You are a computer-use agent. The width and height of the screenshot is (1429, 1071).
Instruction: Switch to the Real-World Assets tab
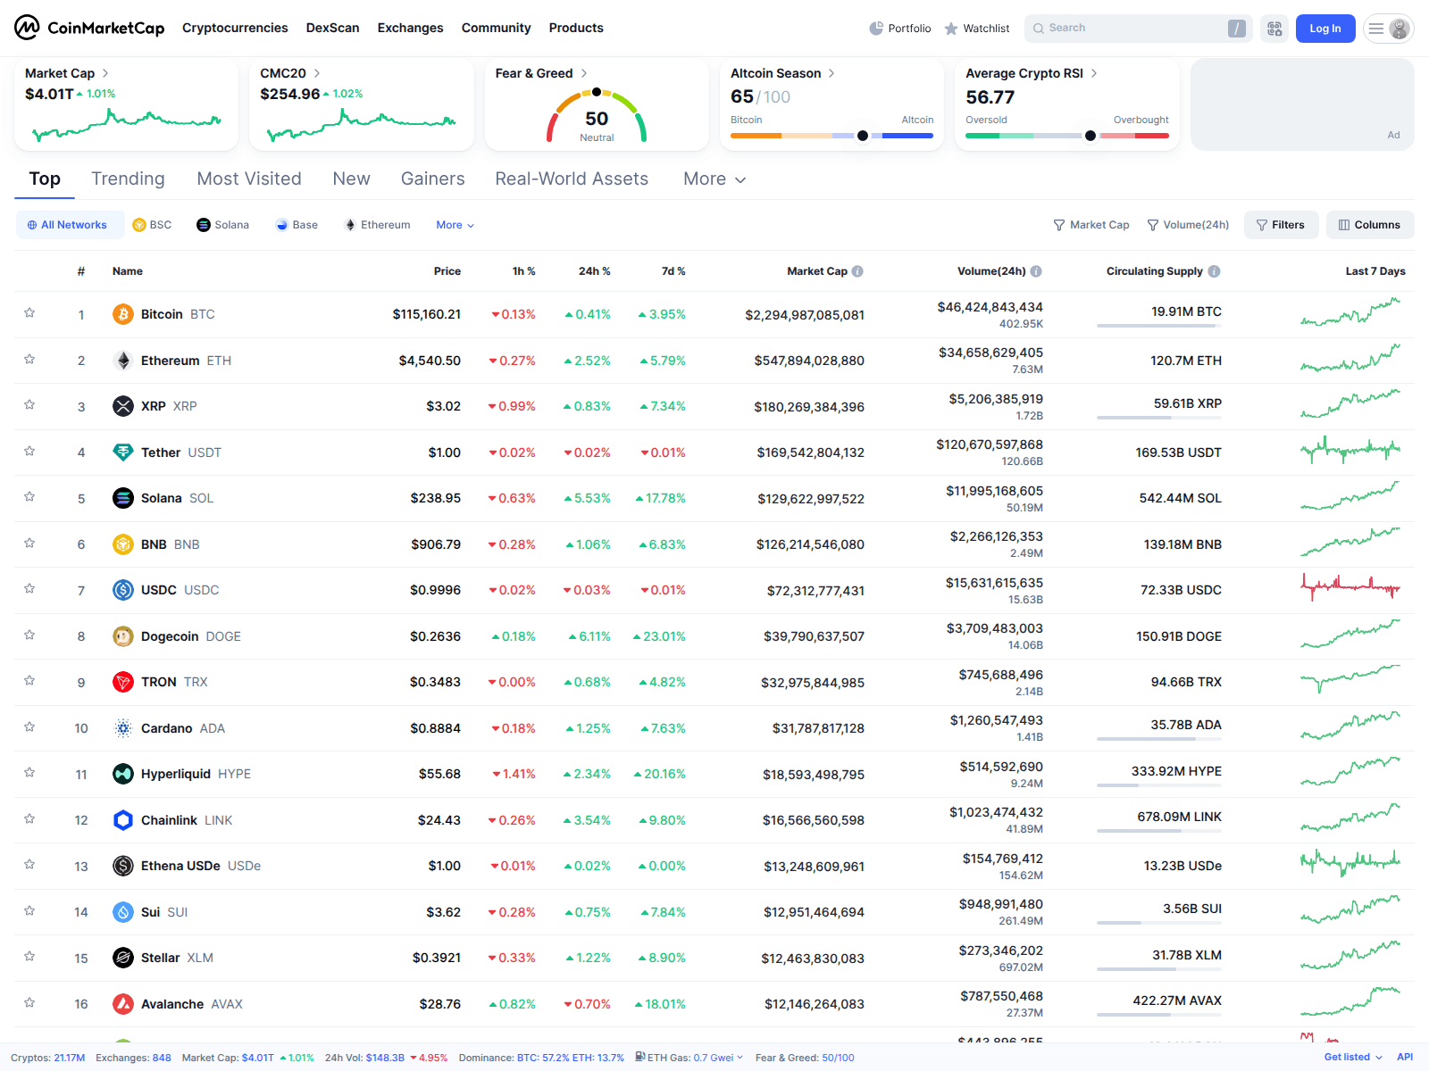(x=572, y=179)
